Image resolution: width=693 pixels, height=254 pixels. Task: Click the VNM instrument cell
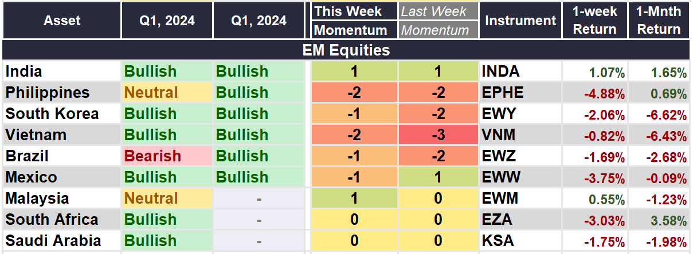[520, 135]
